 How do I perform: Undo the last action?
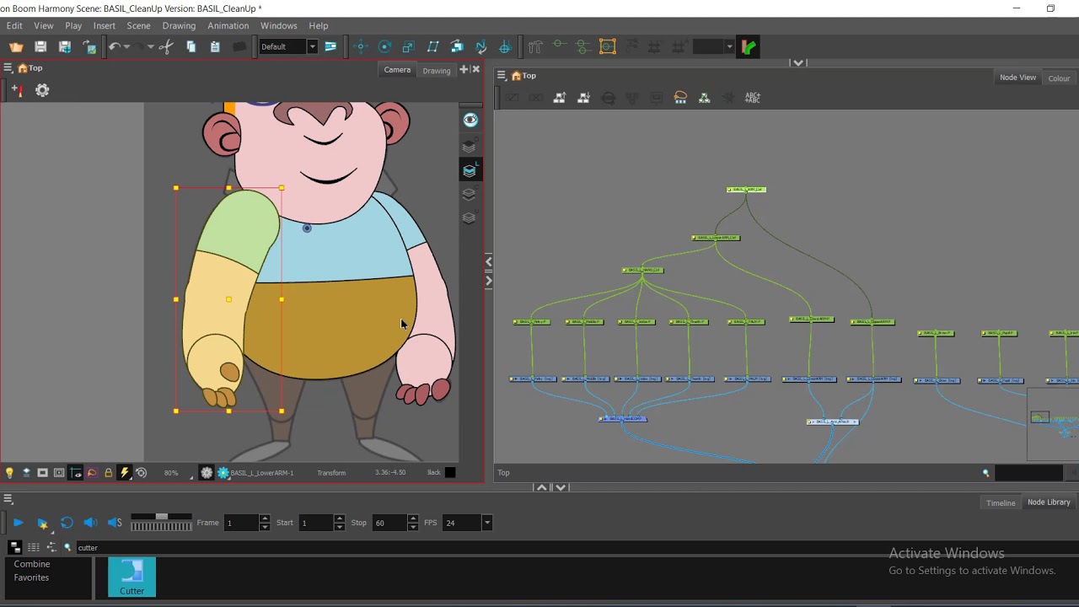point(114,46)
